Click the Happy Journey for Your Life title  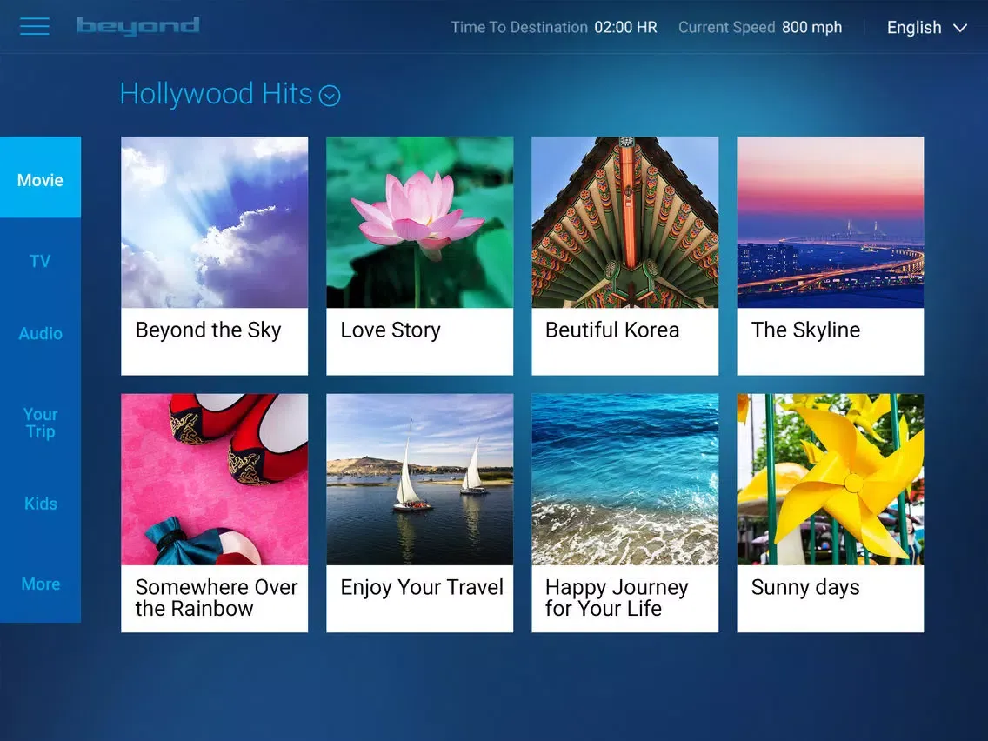point(617,598)
